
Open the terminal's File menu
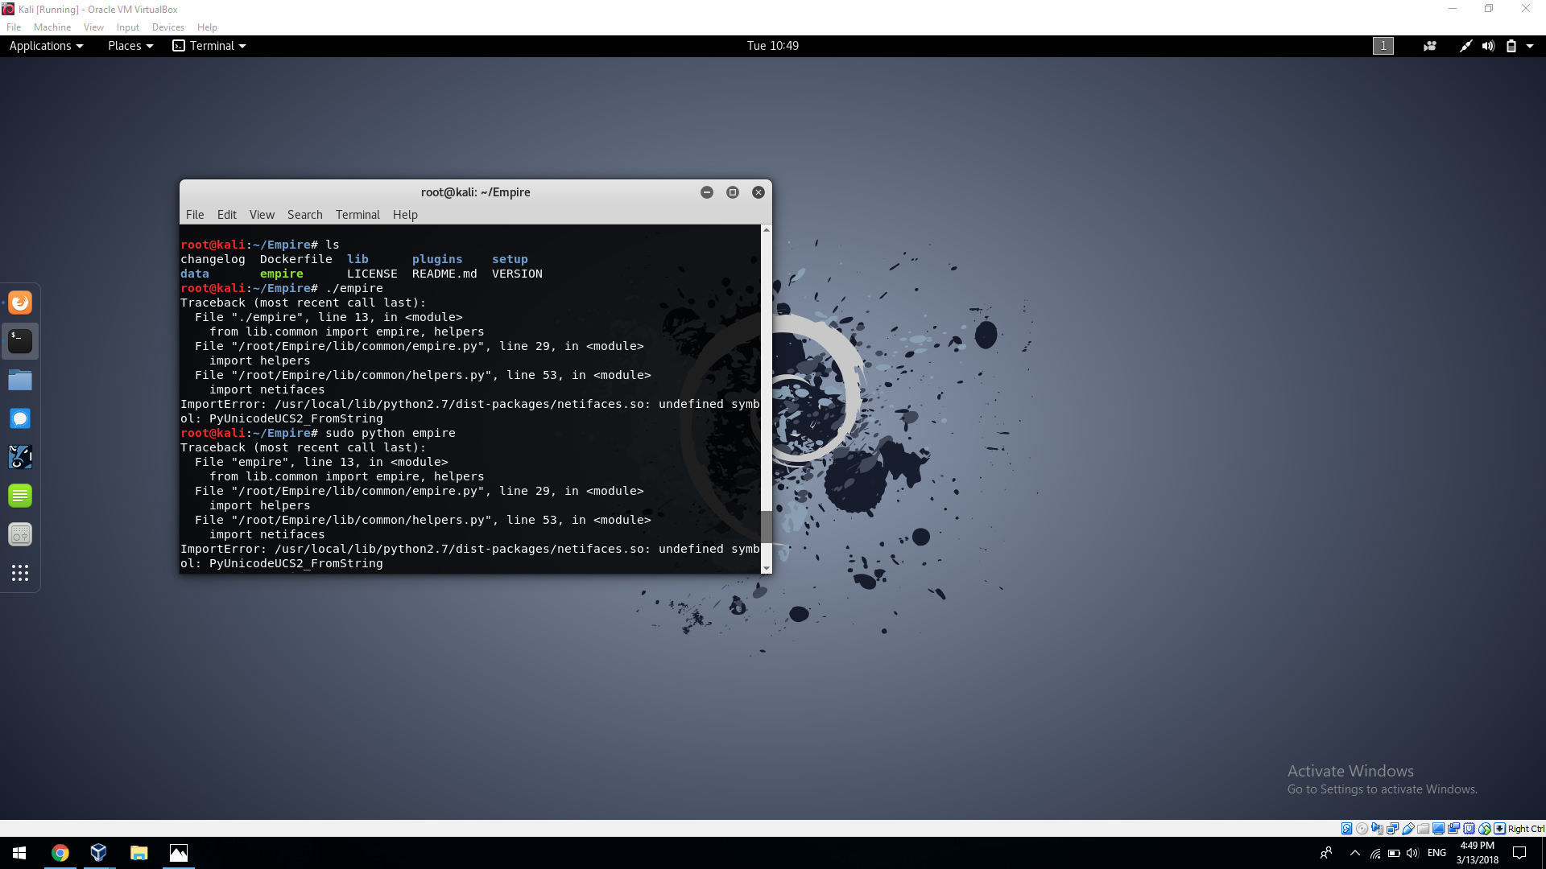(x=195, y=215)
